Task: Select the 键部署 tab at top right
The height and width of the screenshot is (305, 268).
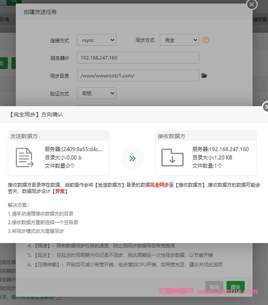Action: [260, 20]
